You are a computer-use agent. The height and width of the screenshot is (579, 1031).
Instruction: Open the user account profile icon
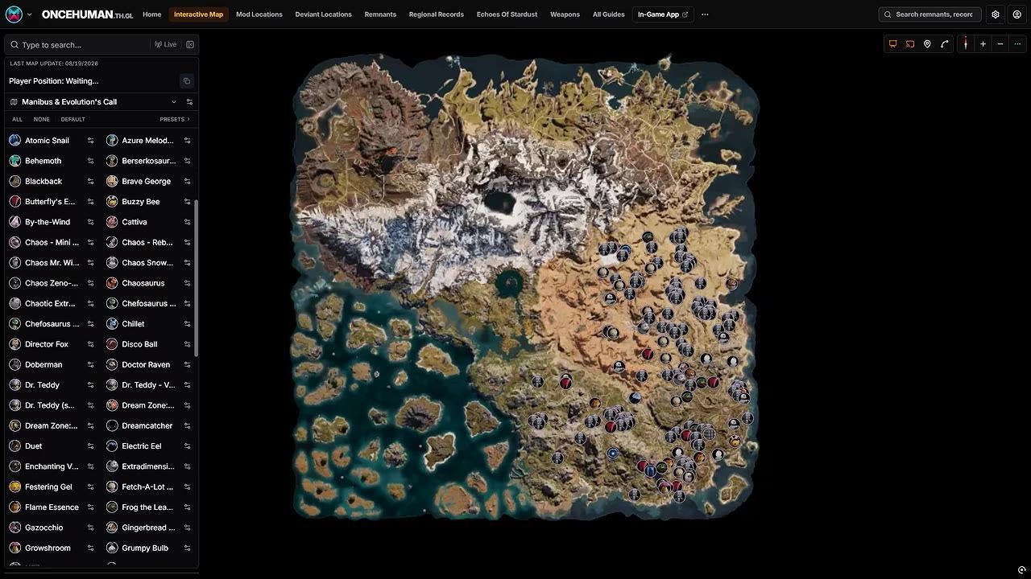pos(1017,14)
